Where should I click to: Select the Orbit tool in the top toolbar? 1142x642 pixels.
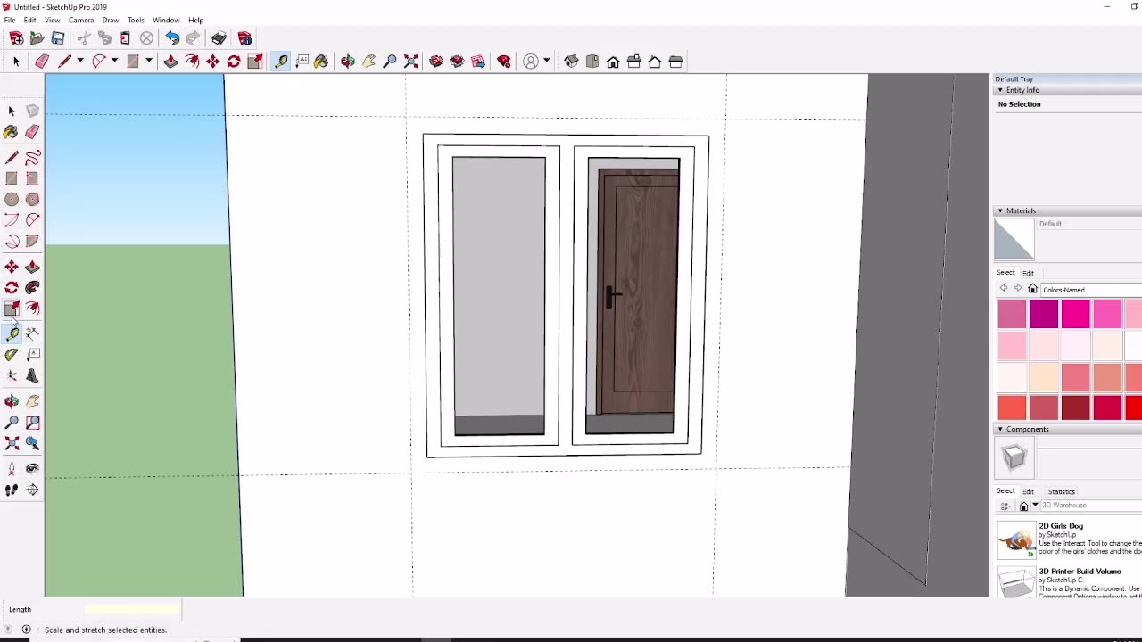[x=348, y=62]
